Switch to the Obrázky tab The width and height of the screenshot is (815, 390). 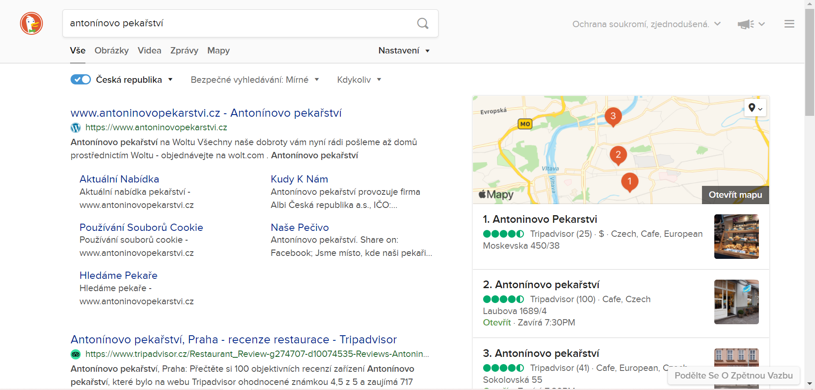tap(112, 51)
